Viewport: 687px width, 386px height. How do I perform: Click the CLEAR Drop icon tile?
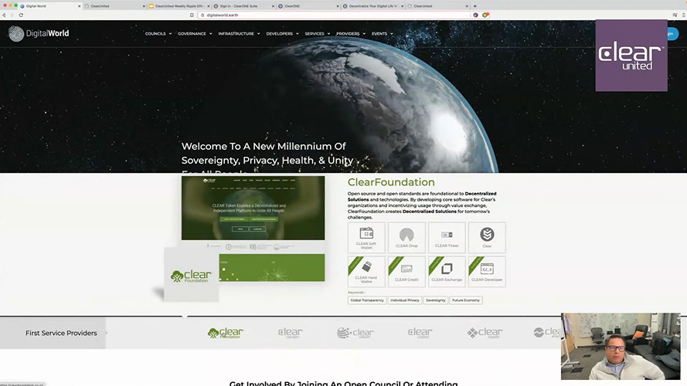pyautogui.click(x=406, y=238)
